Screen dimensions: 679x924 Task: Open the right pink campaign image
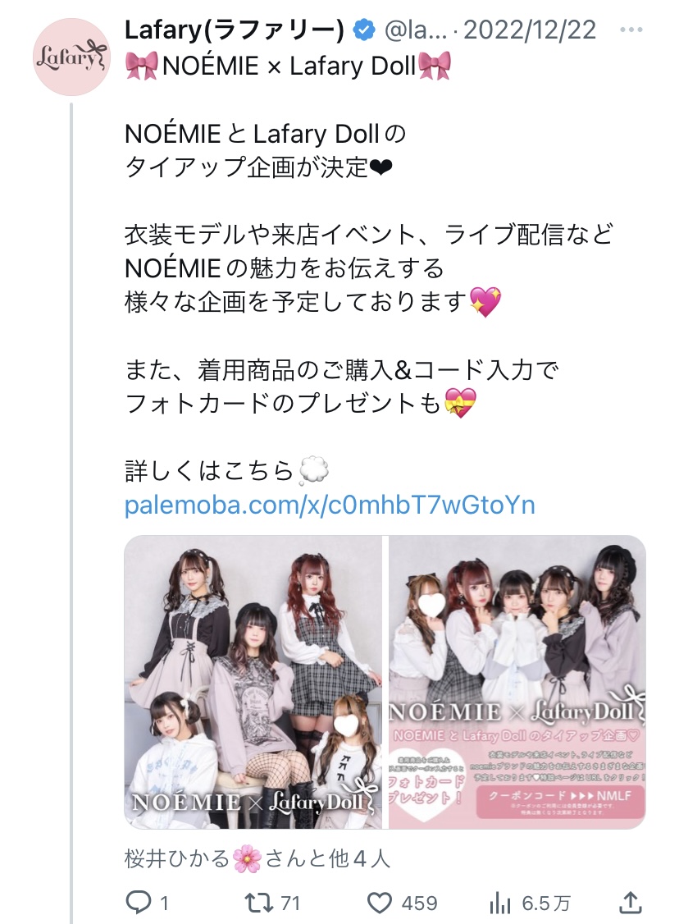[517, 682]
